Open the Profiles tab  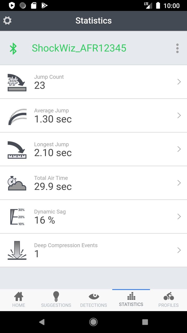[169, 300]
